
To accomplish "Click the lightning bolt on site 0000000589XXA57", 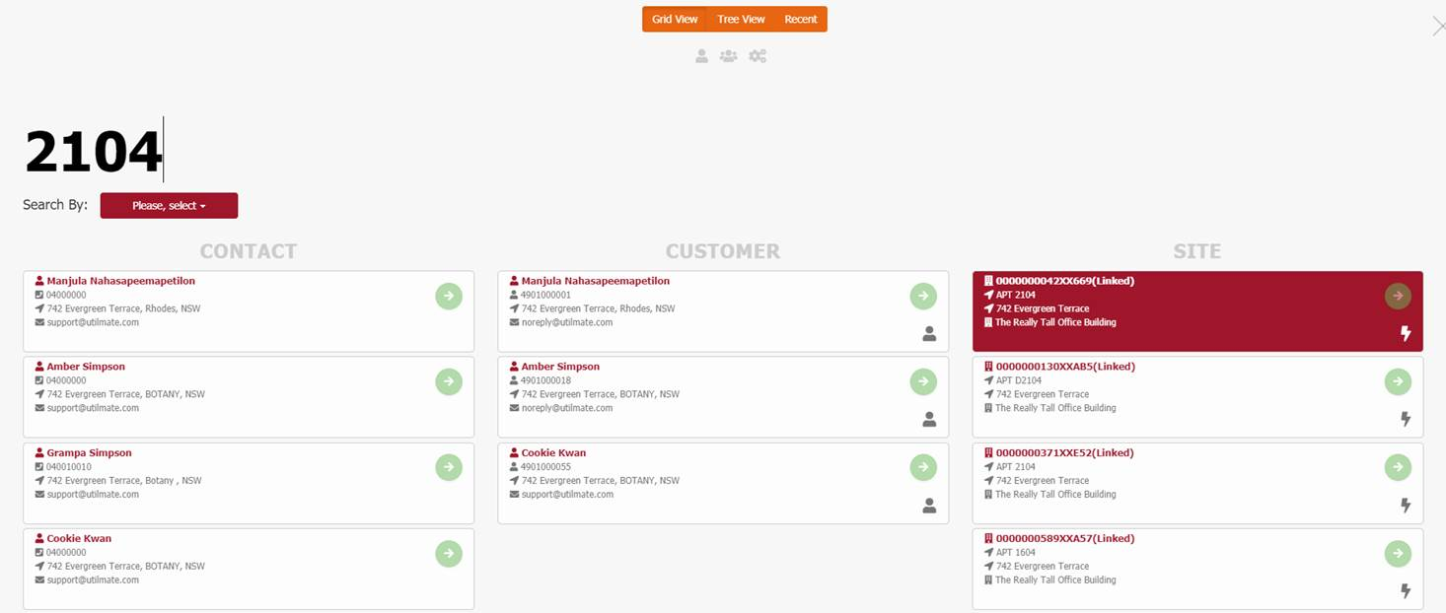I will click(x=1405, y=591).
